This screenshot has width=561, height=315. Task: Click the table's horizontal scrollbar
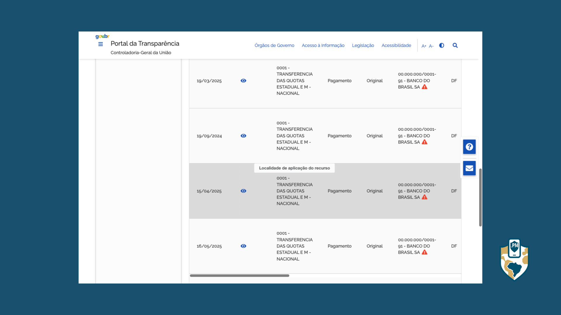240,276
